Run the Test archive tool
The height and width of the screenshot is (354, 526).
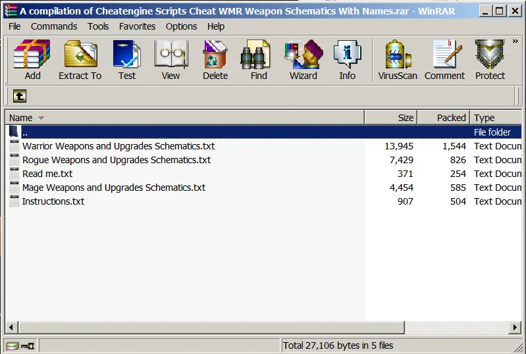tap(127, 60)
